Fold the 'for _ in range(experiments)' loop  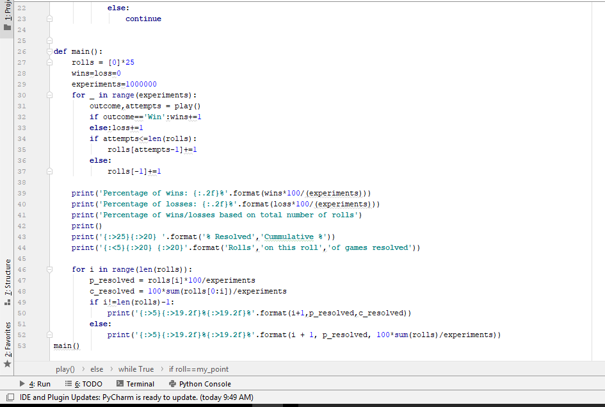(49, 95)
